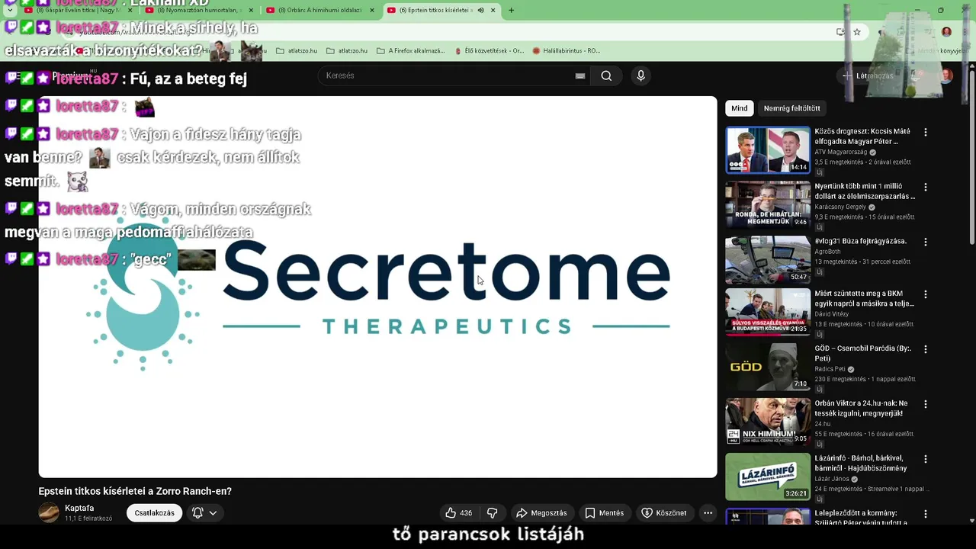Image resolution: width=976 pixels, height=549 pixels.
Task: Open Halállabirintus bookmark
Action: click(566, 50)
